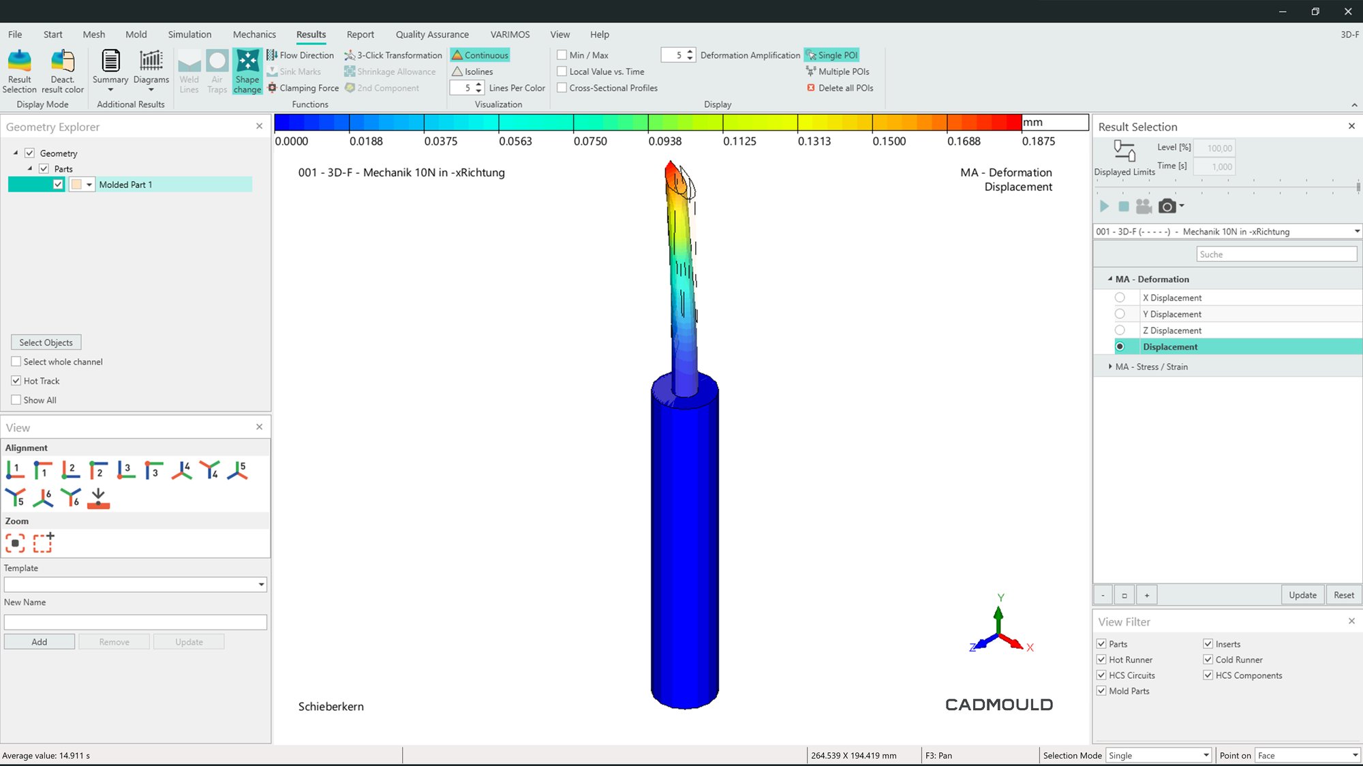The height and width of the screenshot is (766, 1363).
Task: Expand the MA - Stress / Strain group
Action: [1110, 367]
